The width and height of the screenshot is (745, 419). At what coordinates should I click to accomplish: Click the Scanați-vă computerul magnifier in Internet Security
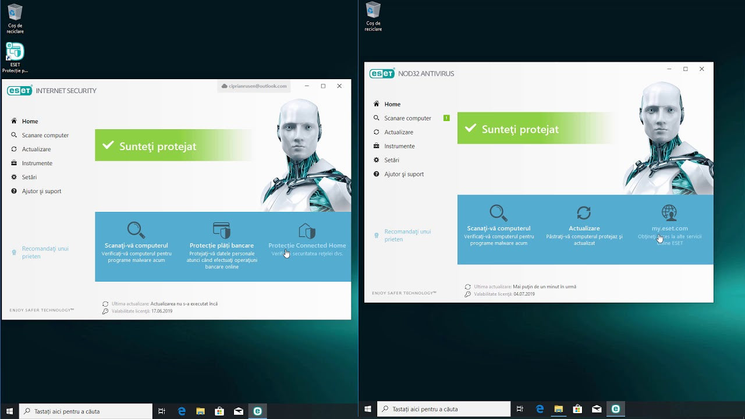click(x=136, y=230)
